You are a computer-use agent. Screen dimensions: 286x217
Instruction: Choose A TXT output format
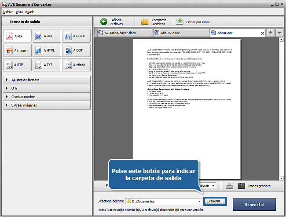click(47, 65)
